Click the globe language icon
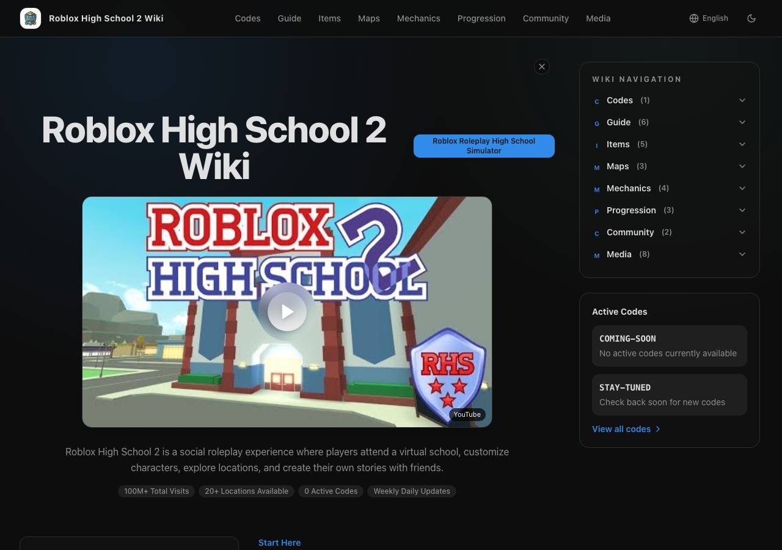Screen dimensions: 782x550 694,18
